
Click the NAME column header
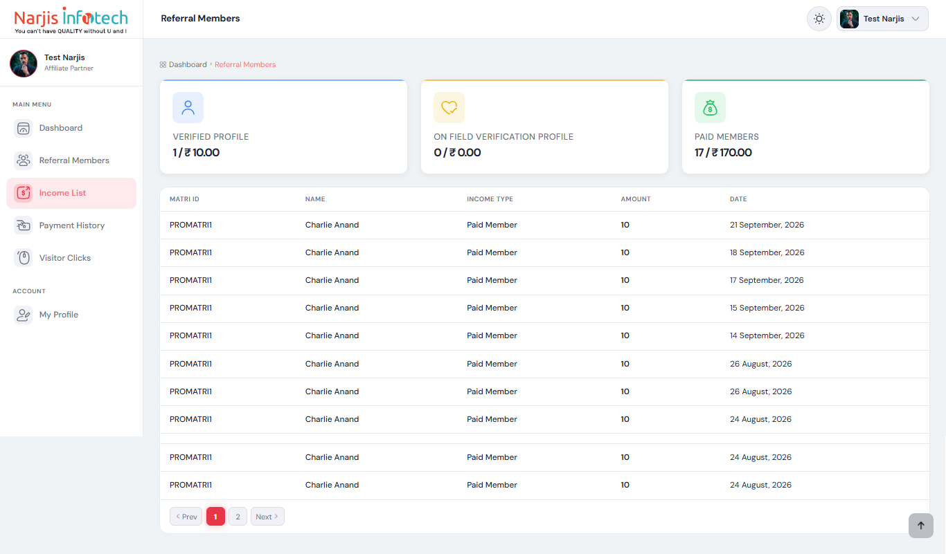pos(315,199)
